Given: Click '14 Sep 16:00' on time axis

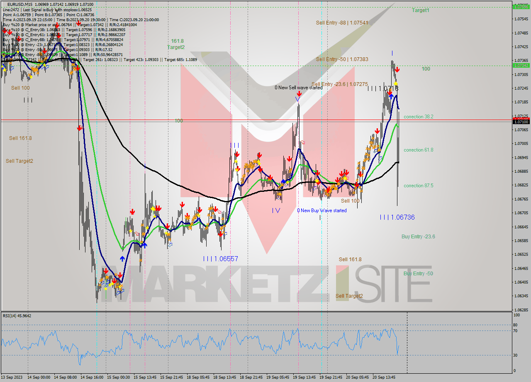Looking at the screenshot, I should [92, 377].
